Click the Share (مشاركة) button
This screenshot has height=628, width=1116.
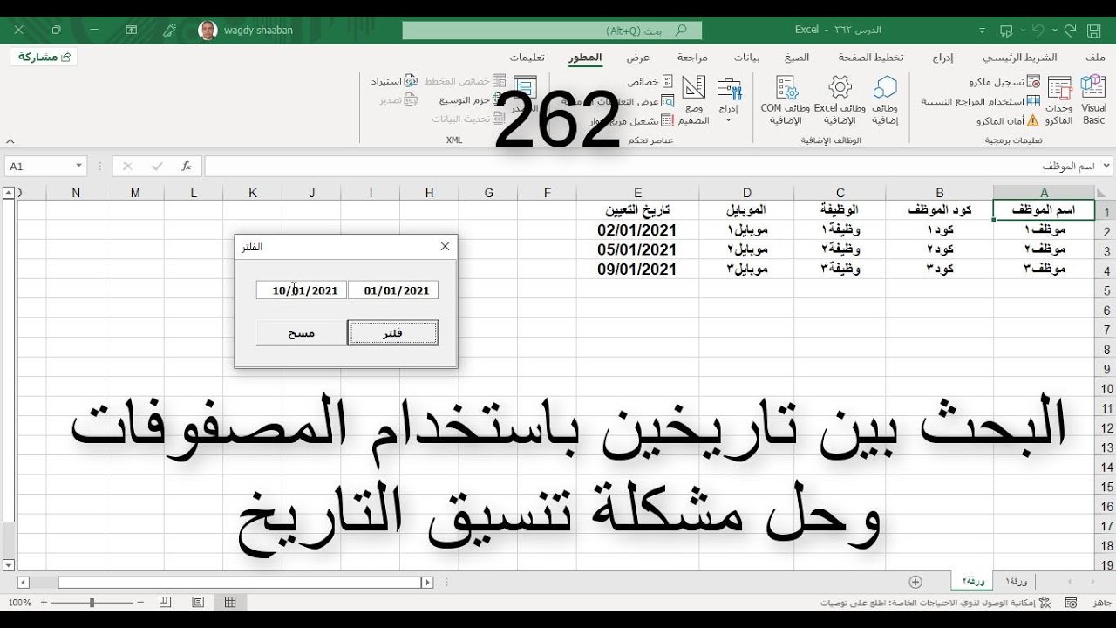[x=44, y=57]
